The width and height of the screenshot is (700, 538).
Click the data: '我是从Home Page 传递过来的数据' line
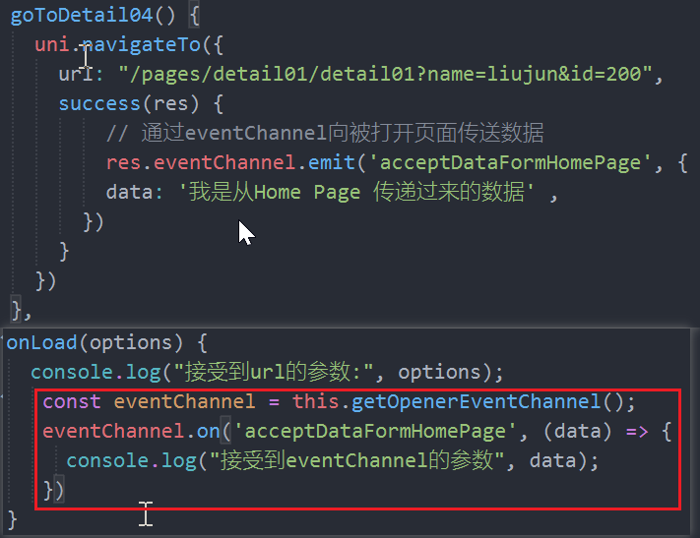click(332, 192)
